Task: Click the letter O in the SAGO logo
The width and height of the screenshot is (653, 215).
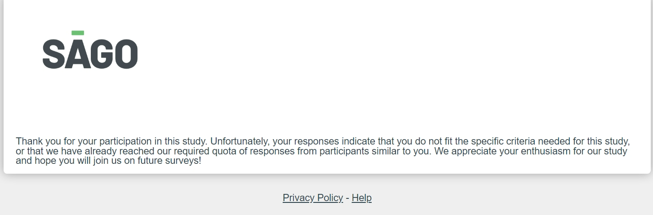Action: 125,54
